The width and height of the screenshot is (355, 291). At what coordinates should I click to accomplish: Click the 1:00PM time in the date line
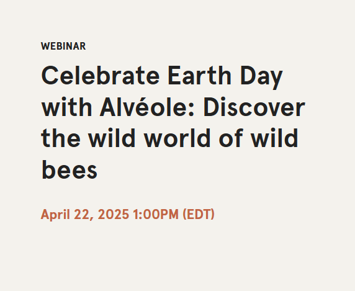(x=156, y=214)
